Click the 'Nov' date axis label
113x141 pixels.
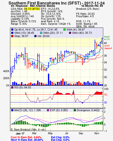click(x=97, y=133)
